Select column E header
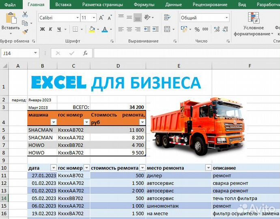280x219 pixels. click(179, 66)
